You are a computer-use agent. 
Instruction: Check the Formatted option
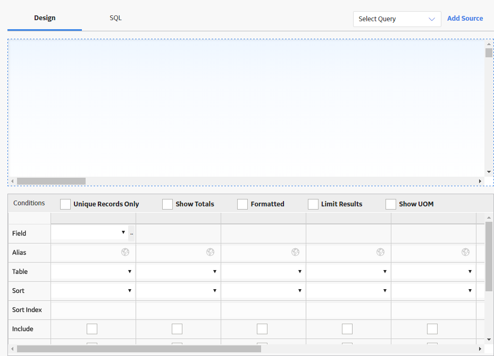coord(242,204)
